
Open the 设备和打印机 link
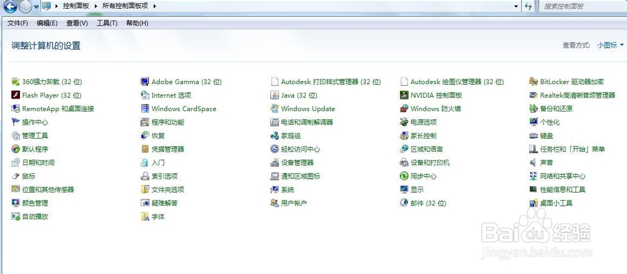click(430, 162)
